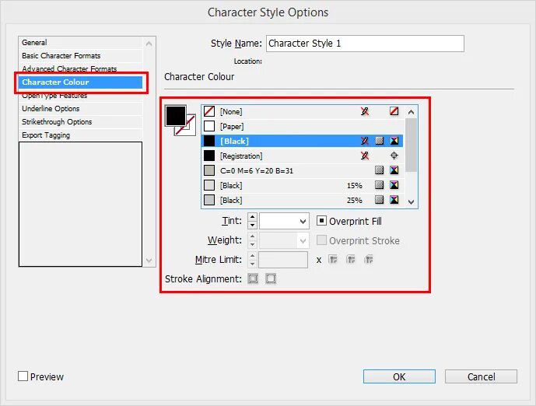Click the pencil icon in selected [Black] row
Viewport: 536px width, 406px height.
pyautogui.click(x=365, y=141)
